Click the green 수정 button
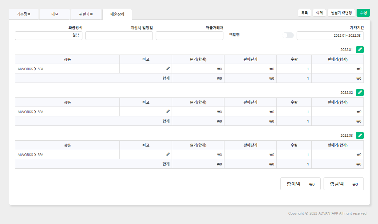This screenshot has height=224, width=378. click(363, 13)
